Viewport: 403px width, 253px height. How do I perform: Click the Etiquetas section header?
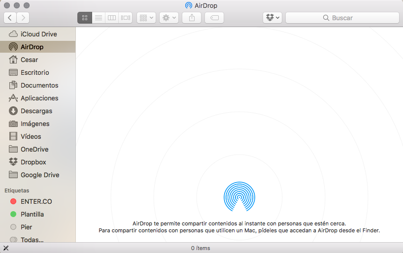click(x=17, y=190)
